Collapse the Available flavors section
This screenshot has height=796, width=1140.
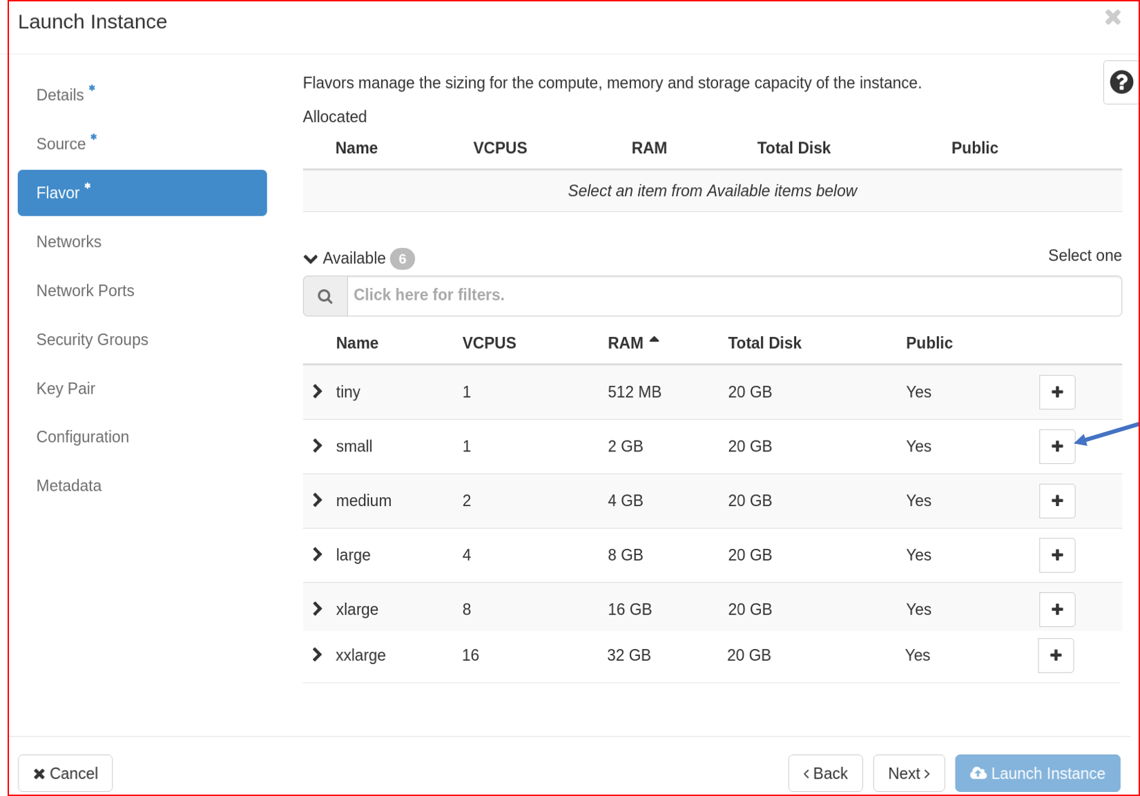tap(311, 259)
